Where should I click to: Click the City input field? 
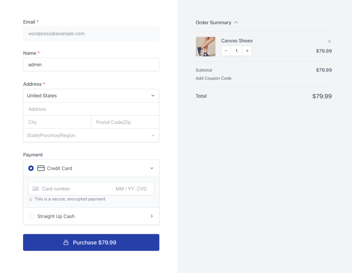tap(57, 122)
